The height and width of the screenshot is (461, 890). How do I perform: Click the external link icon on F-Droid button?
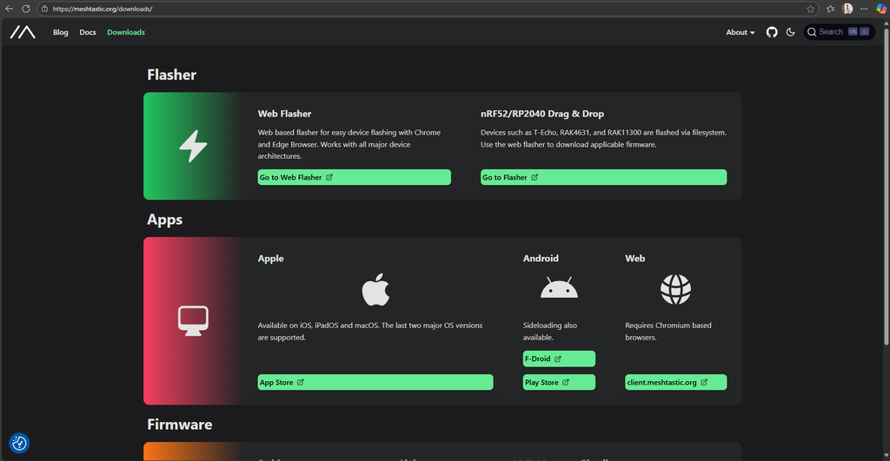pos(557,359)
